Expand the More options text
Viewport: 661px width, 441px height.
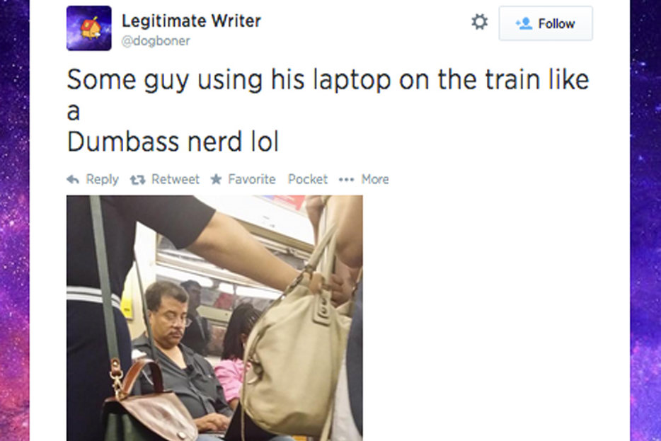tap(375, 179)
